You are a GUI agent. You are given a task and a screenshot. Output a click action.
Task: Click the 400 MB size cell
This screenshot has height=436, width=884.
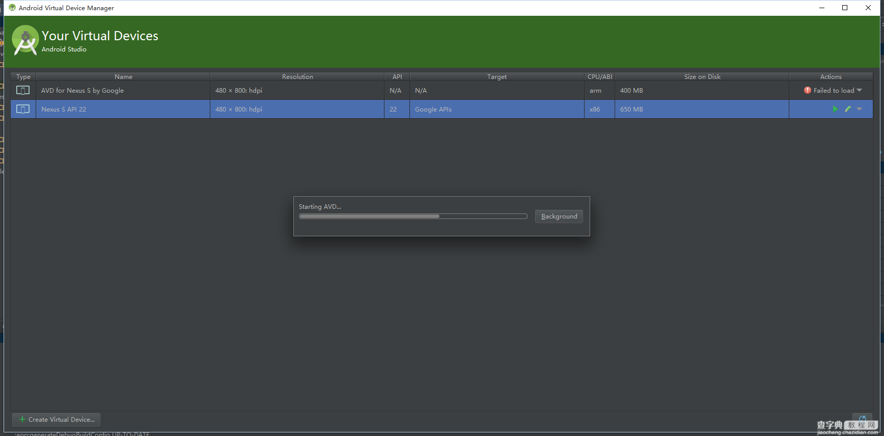click(702, 90)
